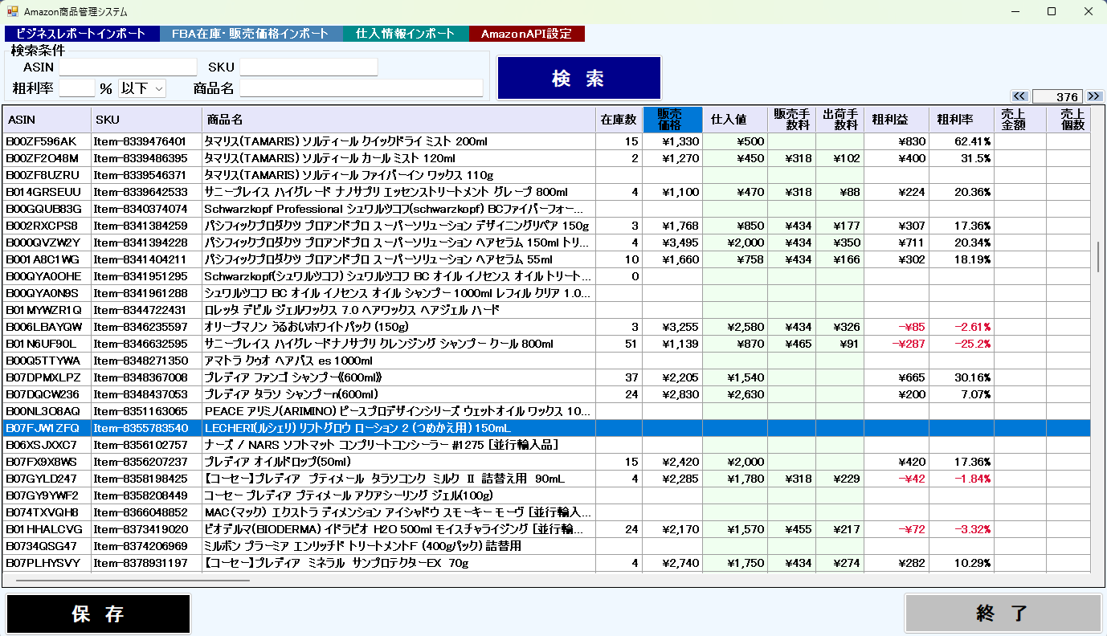Screen dimensions: 1107x636
Task: Click the ASIN search input field
Action: 128,67
